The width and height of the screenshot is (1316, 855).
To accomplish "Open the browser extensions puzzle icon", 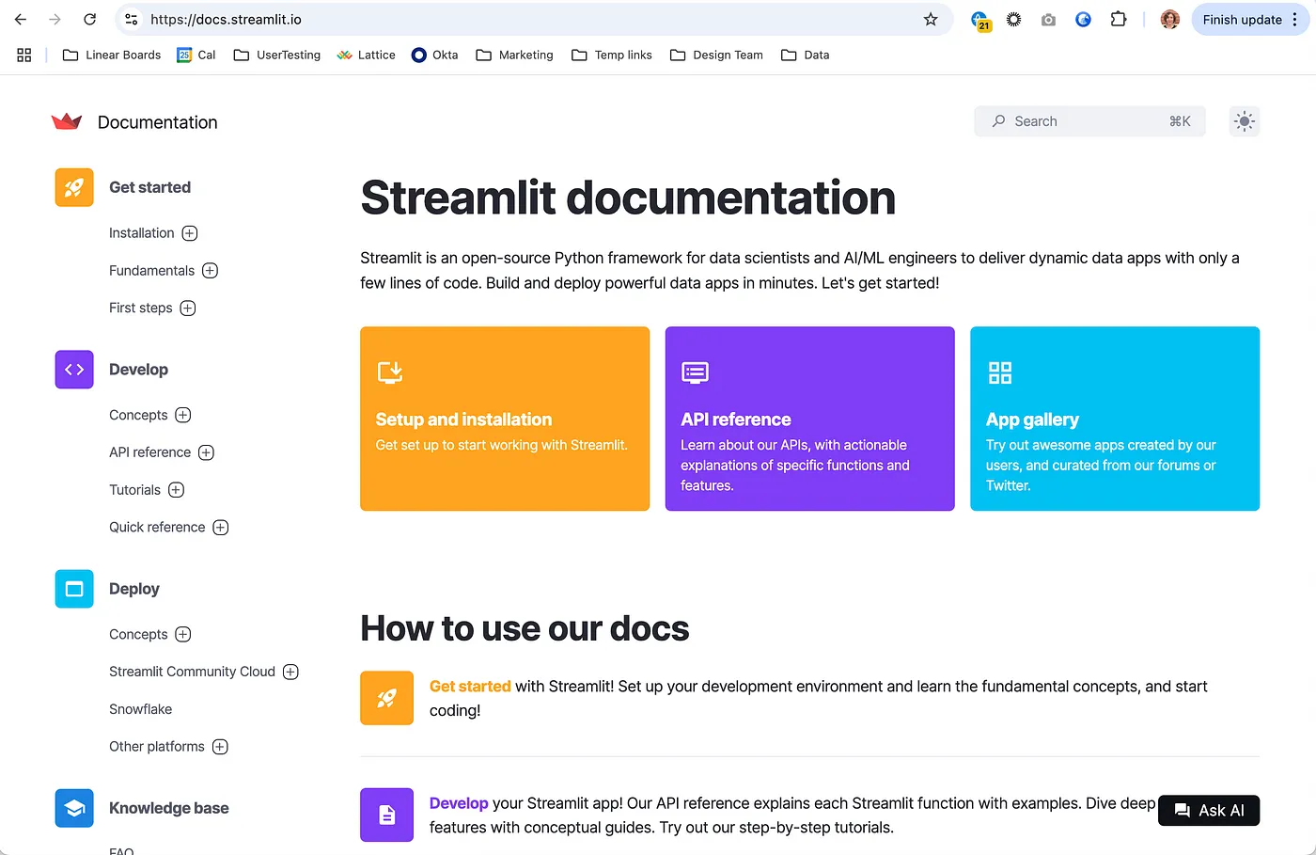I will point(1119,19).
